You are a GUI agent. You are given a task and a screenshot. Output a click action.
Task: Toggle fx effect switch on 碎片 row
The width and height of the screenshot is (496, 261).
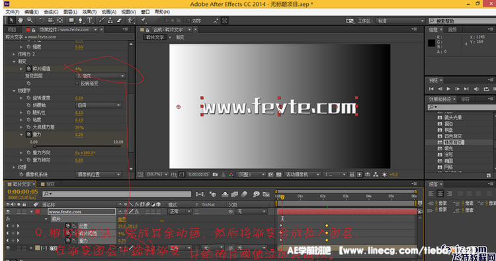click(8, 219)
